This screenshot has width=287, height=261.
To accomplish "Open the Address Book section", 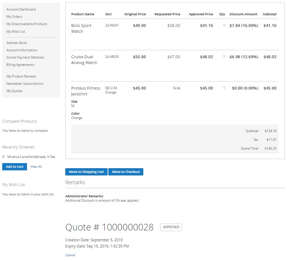I will point(17,43).
